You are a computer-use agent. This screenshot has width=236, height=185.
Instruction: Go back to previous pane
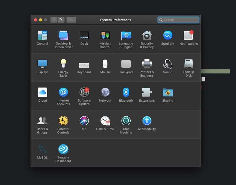pos(54,20)
